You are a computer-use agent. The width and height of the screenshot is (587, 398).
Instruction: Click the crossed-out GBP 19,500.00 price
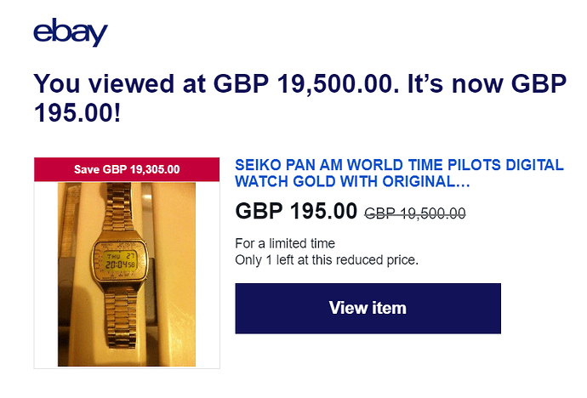[415, 213]
